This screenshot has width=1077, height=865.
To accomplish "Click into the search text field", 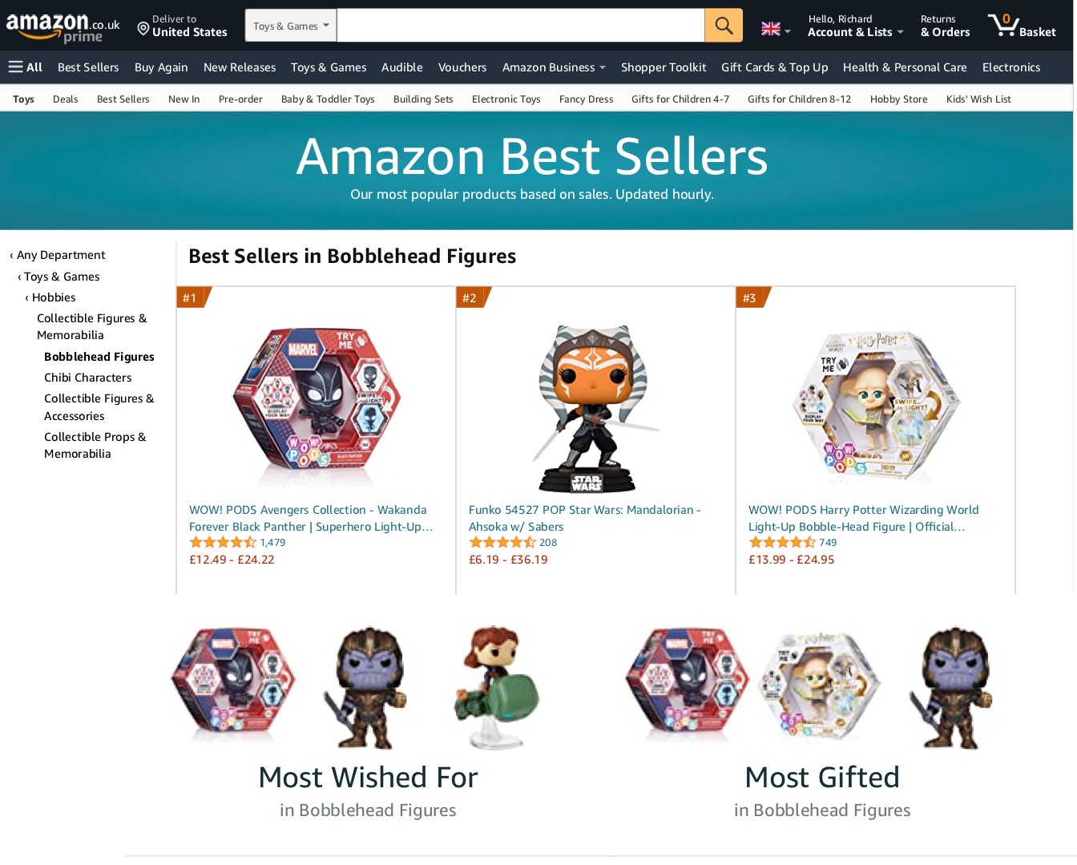I will click(x=520, y=26).
